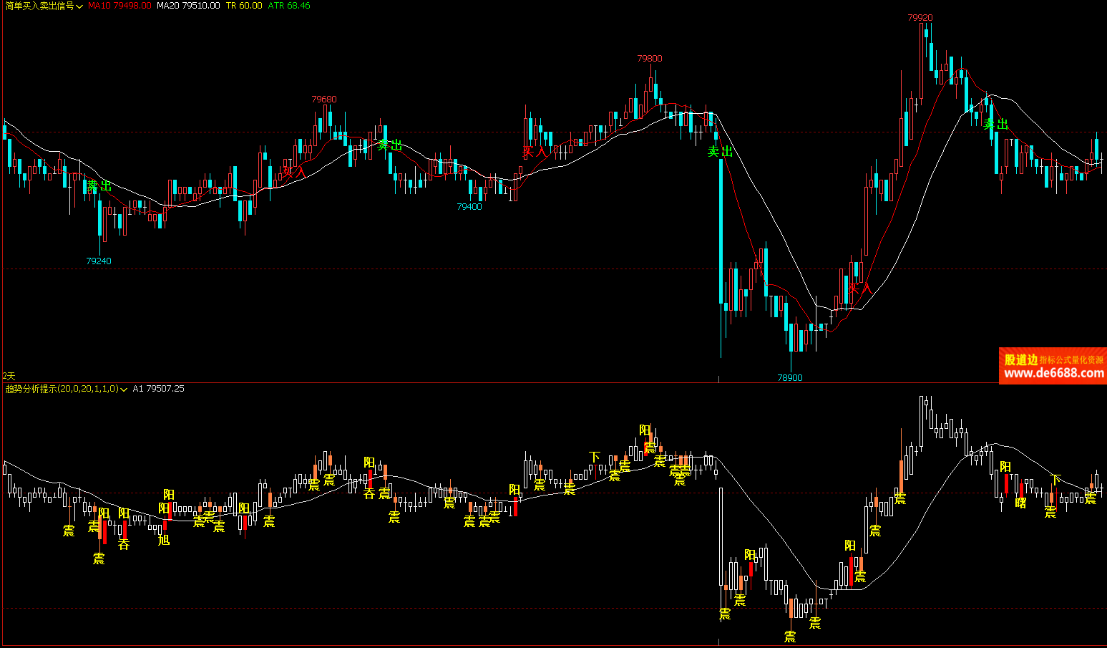Open the 简单买入卖出信号 indicator dropdown arrow
1107x648 pixels.
pos(79,6)
